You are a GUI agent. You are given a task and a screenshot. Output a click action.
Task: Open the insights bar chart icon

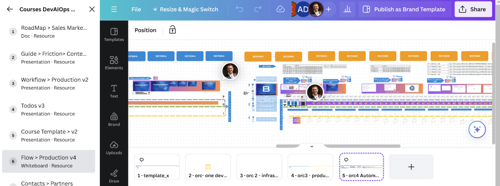click(347, 9)
